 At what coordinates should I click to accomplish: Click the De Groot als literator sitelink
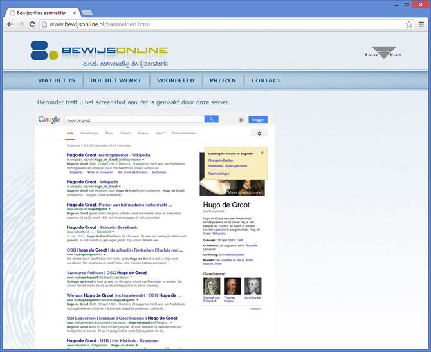(133, 172)
